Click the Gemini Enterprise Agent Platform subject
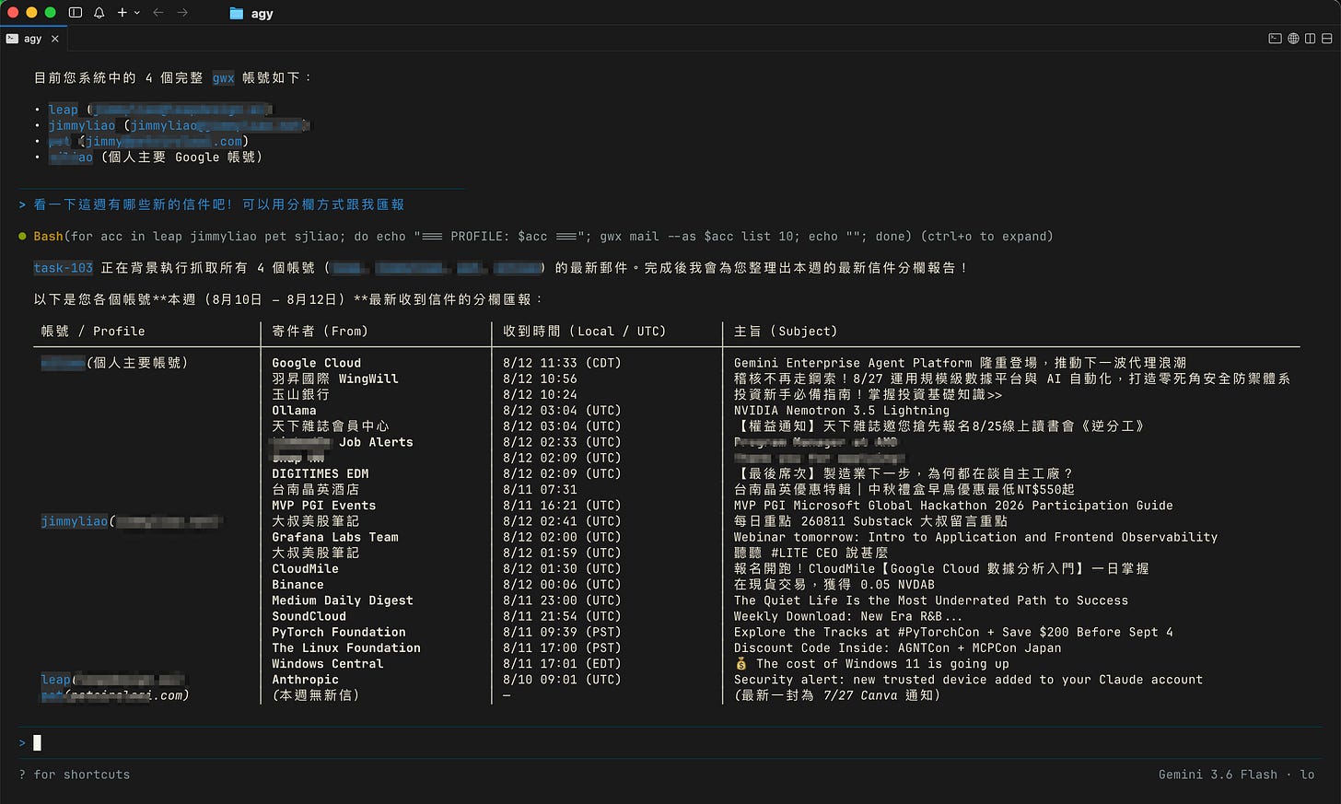 (x=960, y=363)
